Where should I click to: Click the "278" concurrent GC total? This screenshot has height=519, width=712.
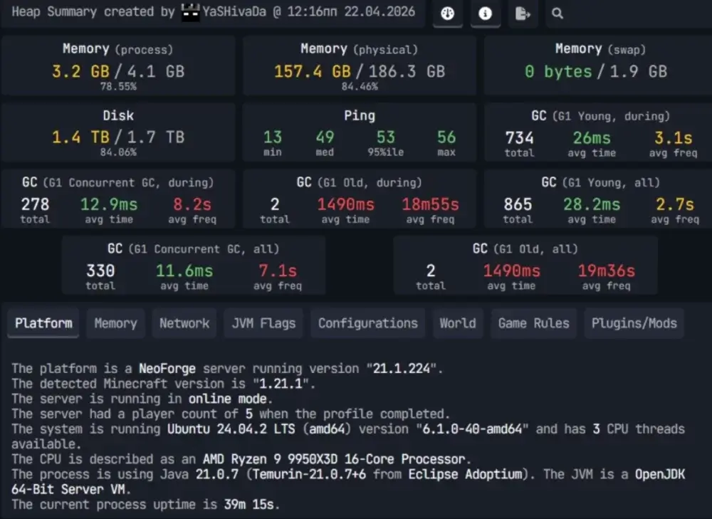(x=35, y=204)
